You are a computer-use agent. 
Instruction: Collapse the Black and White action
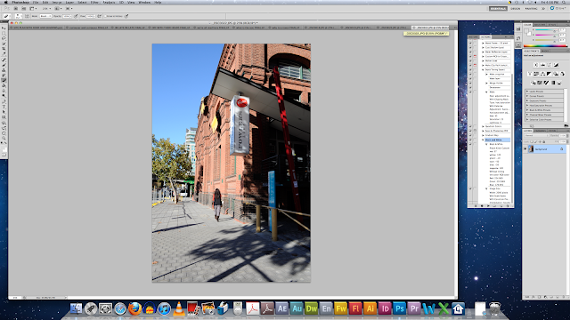coord(483,140)
